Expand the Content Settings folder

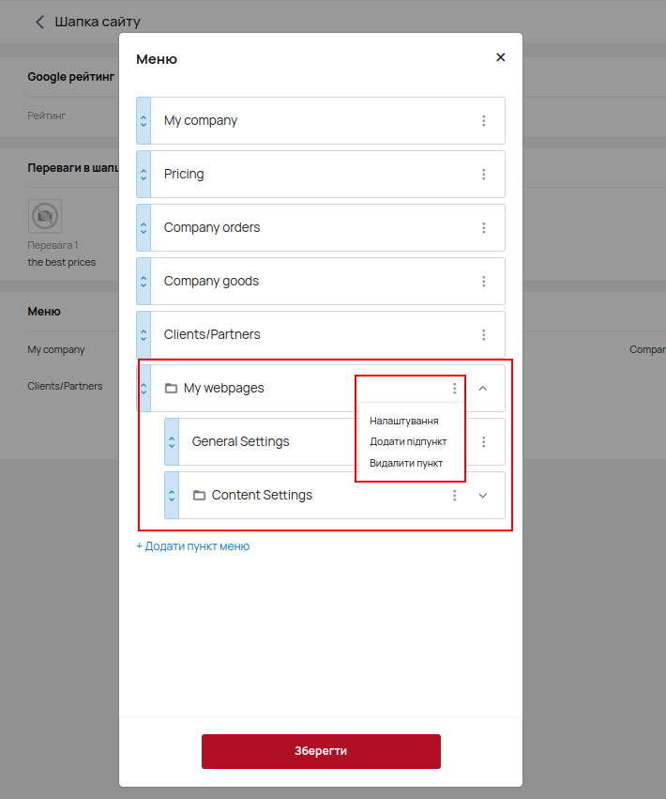483,496
